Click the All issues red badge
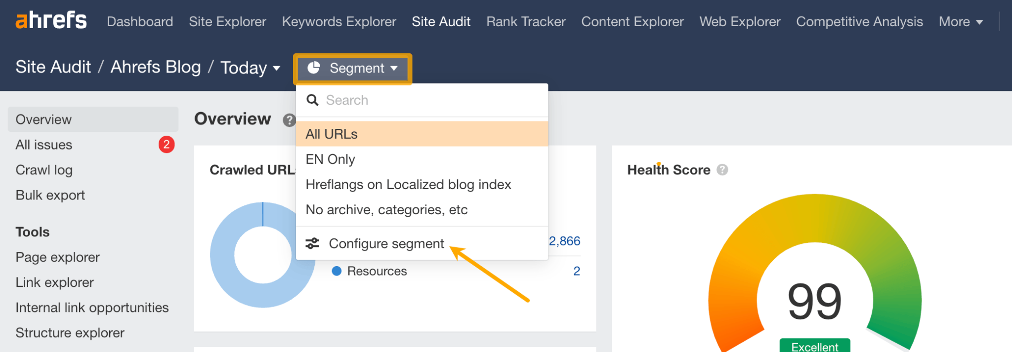 point(167,145)
